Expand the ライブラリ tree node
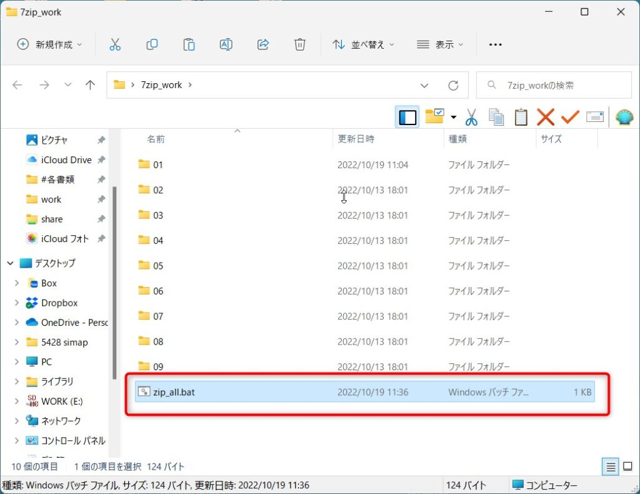 coord(16,381)
